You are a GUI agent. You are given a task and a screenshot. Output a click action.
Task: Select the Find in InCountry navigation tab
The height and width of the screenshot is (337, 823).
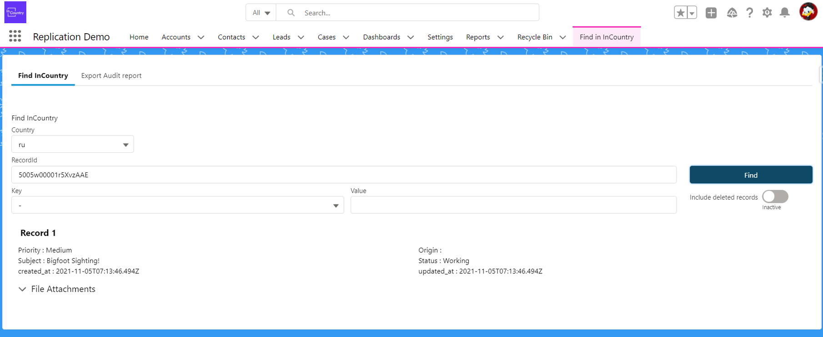tap(607, 37)
